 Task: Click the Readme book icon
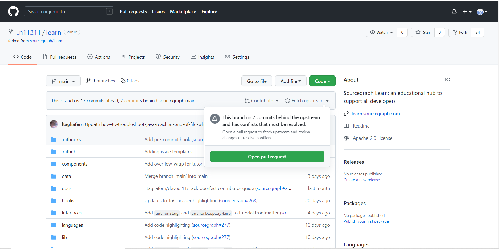346,126
